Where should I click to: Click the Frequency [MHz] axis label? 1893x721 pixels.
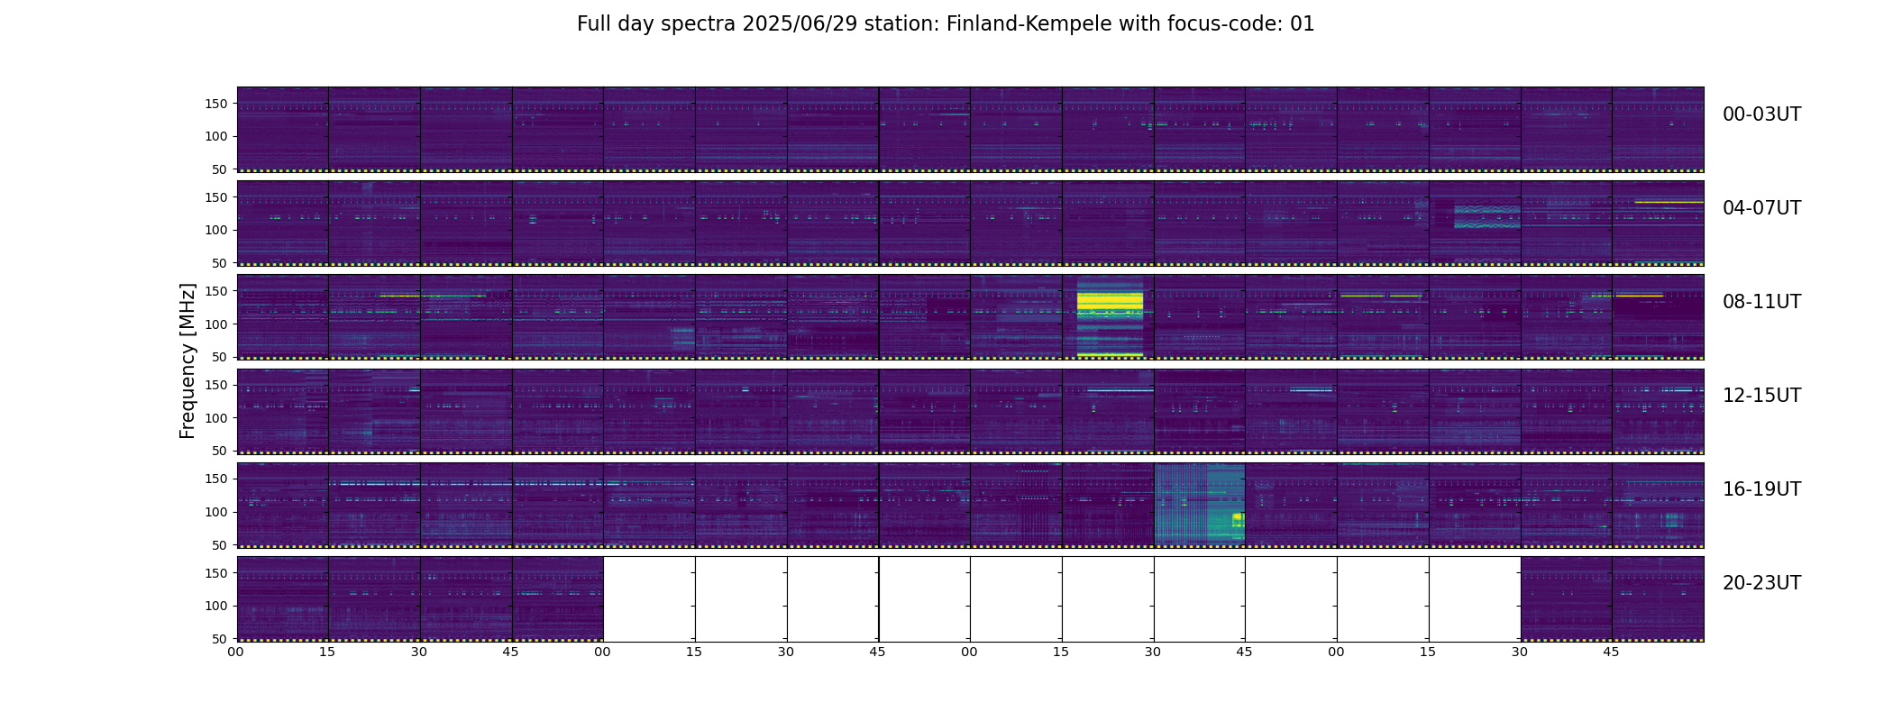click(187, 360)
